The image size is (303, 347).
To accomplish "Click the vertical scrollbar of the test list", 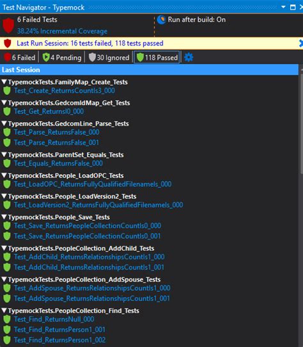I will coord(301,124).
